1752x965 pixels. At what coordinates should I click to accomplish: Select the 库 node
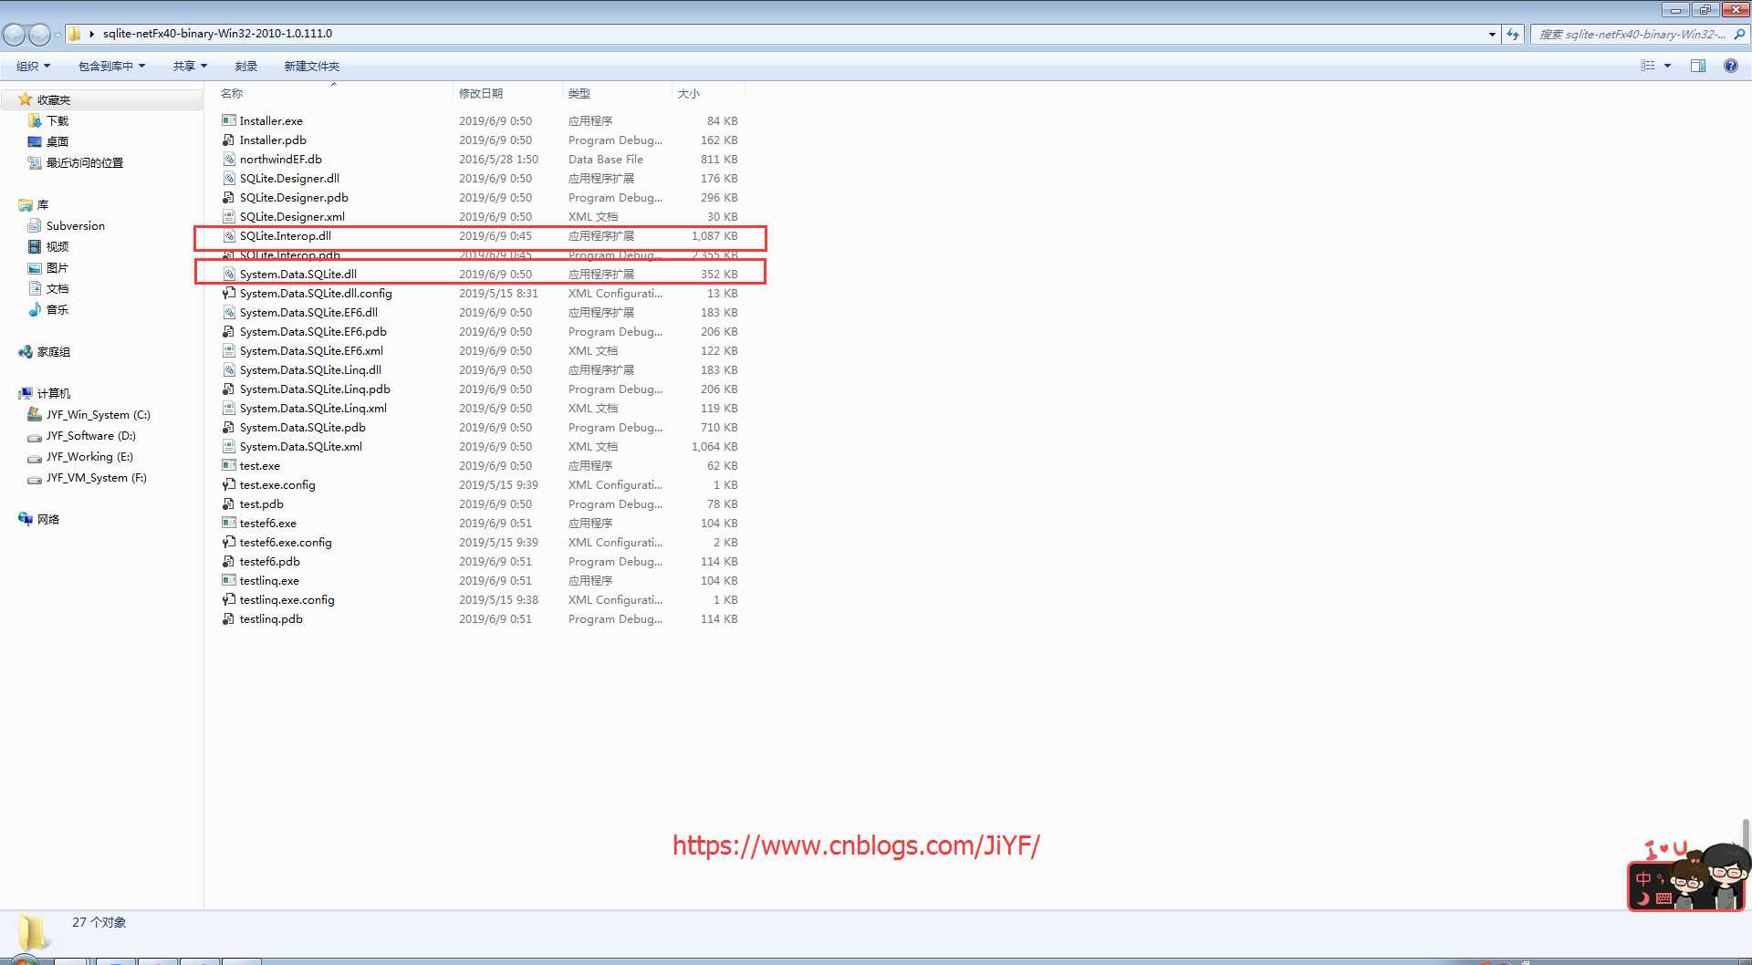[x=43, y=204]
